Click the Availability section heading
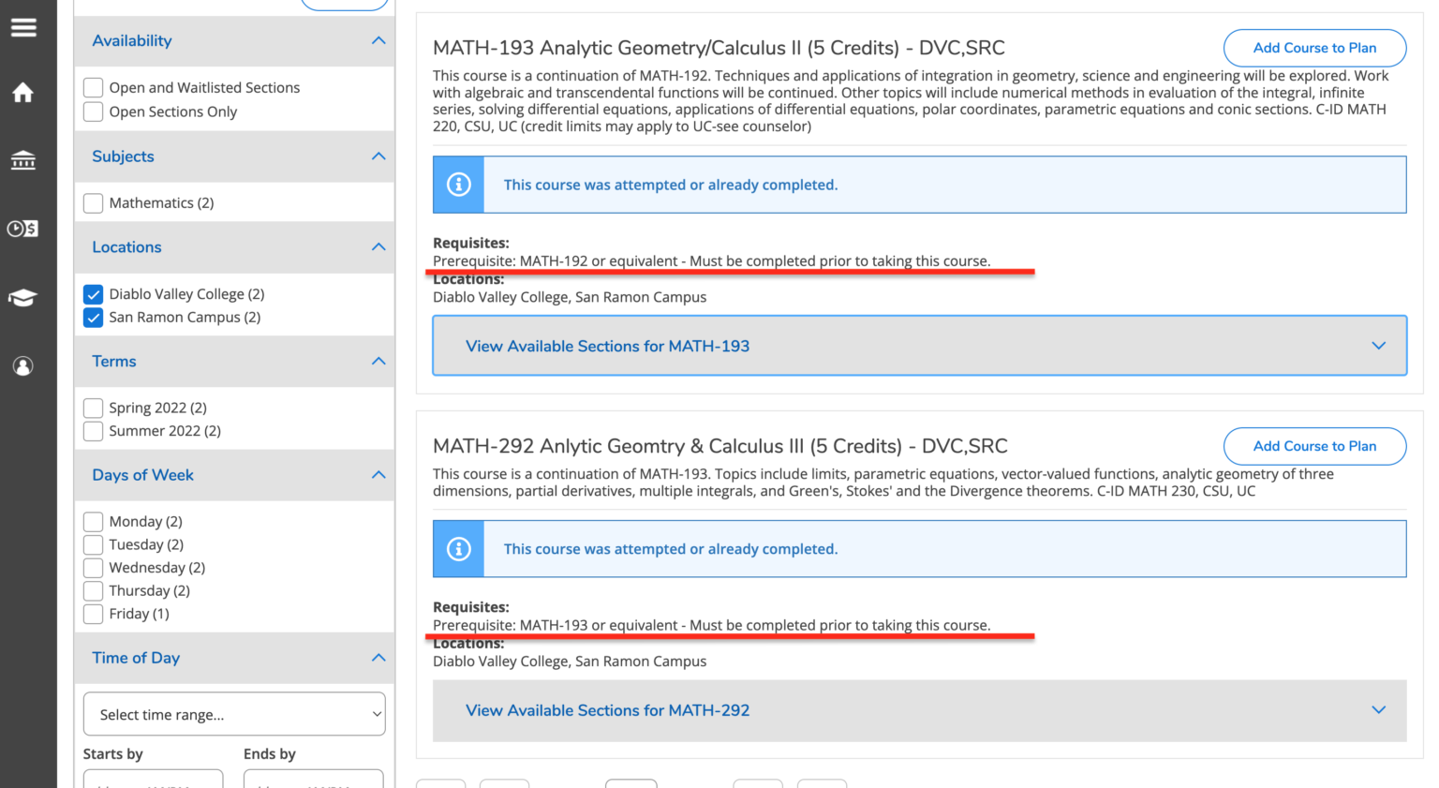1439x788 pixels. [132, 40]
